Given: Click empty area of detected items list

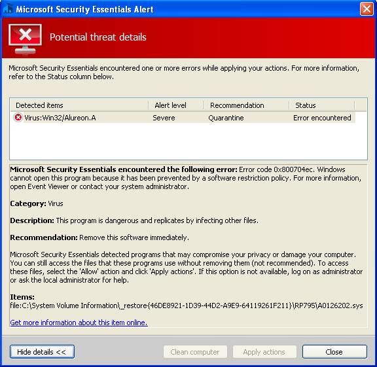Looking at the screenshot, I should tap(188, 141).
